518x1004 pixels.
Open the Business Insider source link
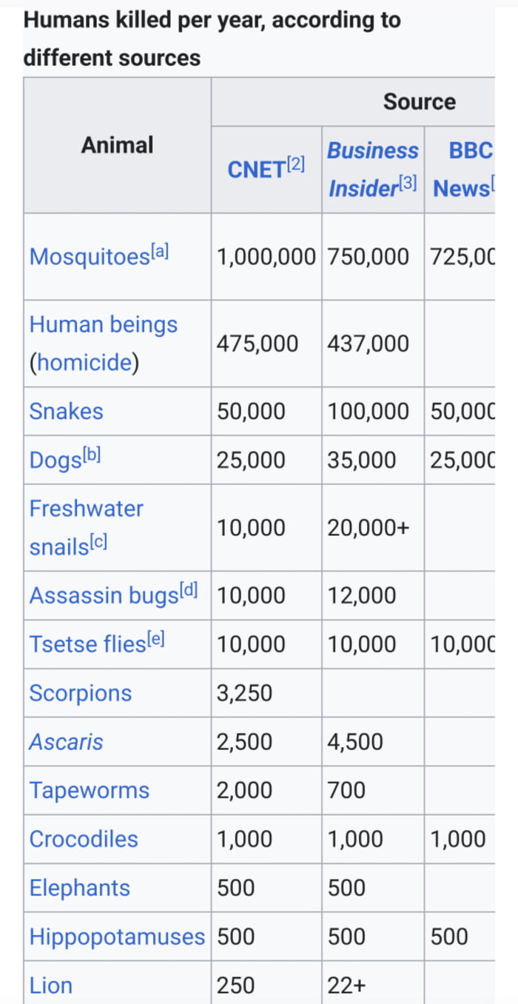(x=372, y=170)
